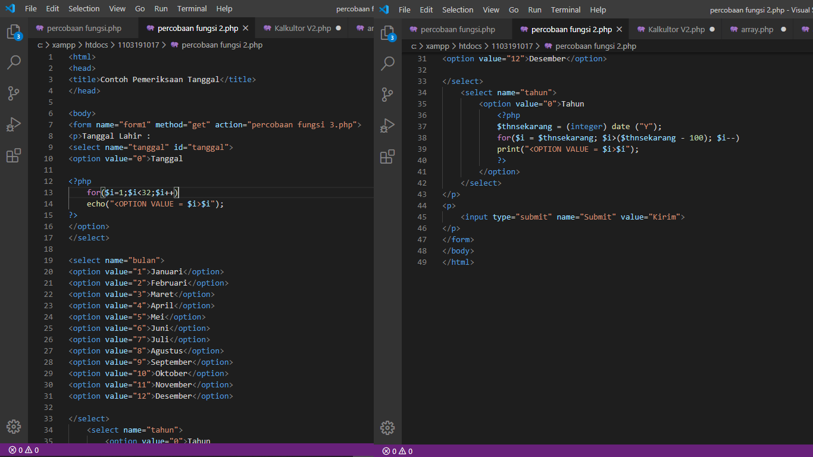
Task: Open Search in the right window activity bar
Action: tap(387, 64)
